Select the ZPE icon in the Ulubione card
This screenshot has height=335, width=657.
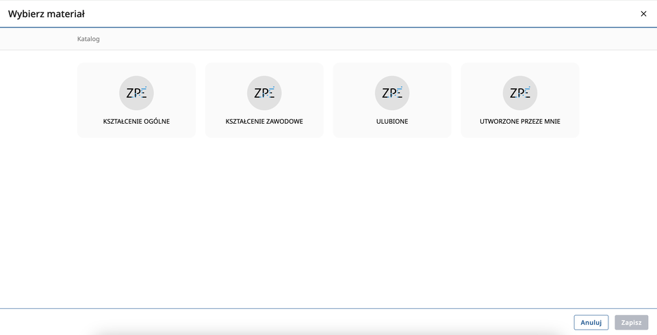coord(392,93)
